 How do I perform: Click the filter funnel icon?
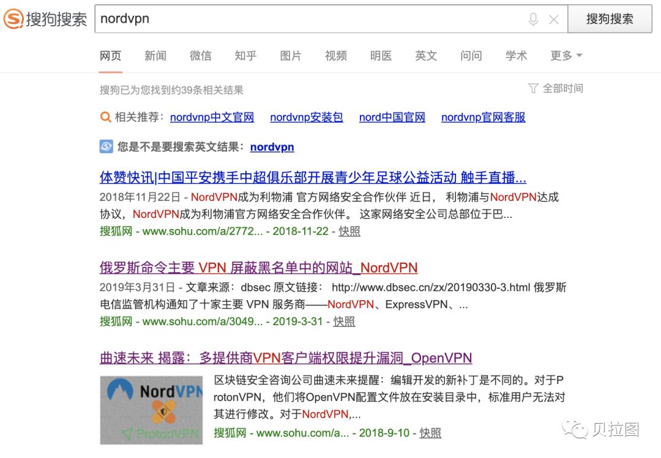[533, 89]
